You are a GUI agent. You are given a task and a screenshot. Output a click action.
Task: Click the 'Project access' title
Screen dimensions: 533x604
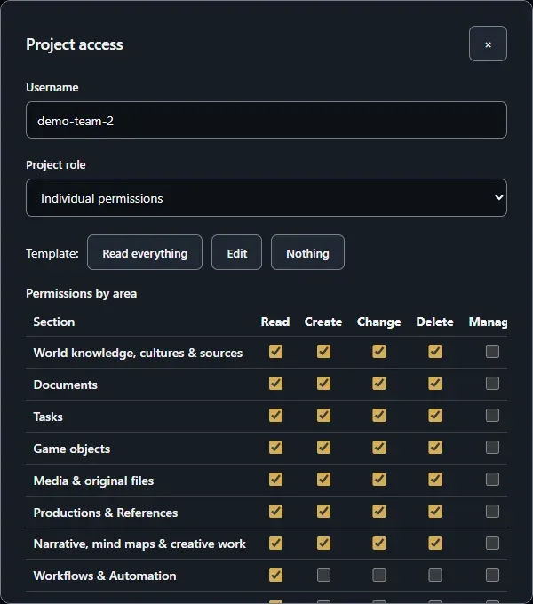point(75,44)
